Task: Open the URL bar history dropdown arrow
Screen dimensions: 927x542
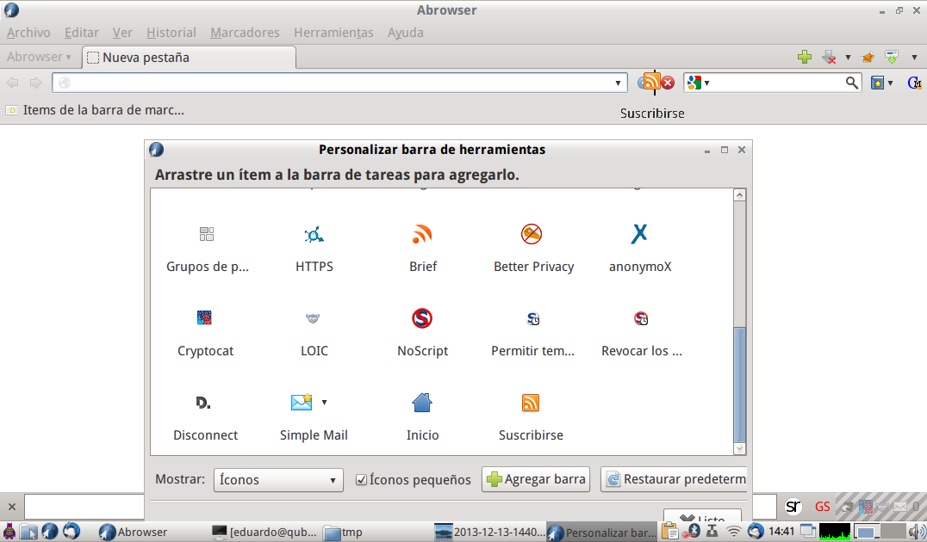Action: tap(619, 83)
